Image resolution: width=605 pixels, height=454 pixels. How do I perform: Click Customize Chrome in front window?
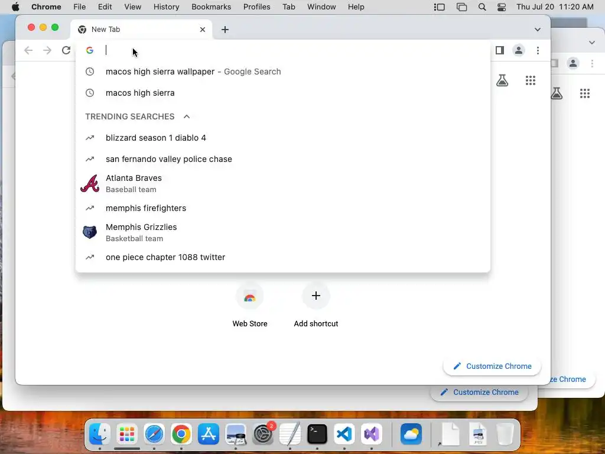pyautogui.click(x=492, y=366)
